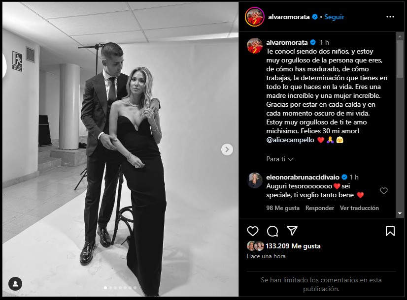View the 133.209 Me gusta likes list

point(295,246)
